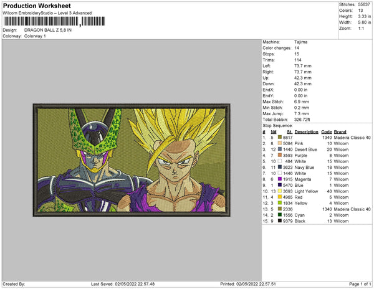Screen dimensions: 374x289
Task: Click the 'Brand' column header
Action: (x=340, y=131)
